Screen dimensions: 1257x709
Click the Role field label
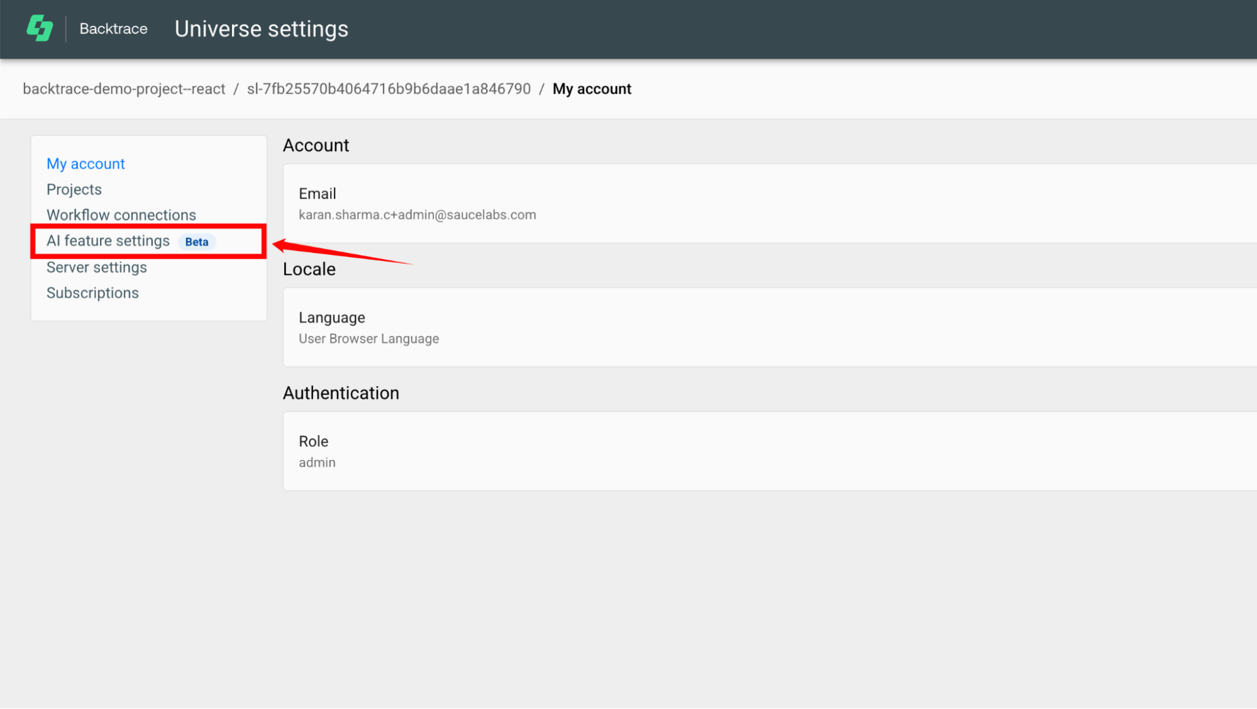(x=314, y=442)
